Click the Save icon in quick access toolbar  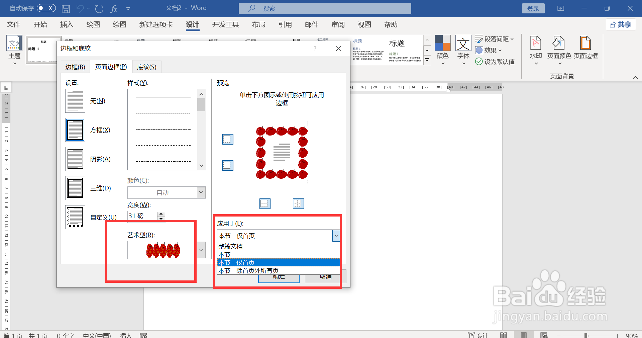click(66, 8)
